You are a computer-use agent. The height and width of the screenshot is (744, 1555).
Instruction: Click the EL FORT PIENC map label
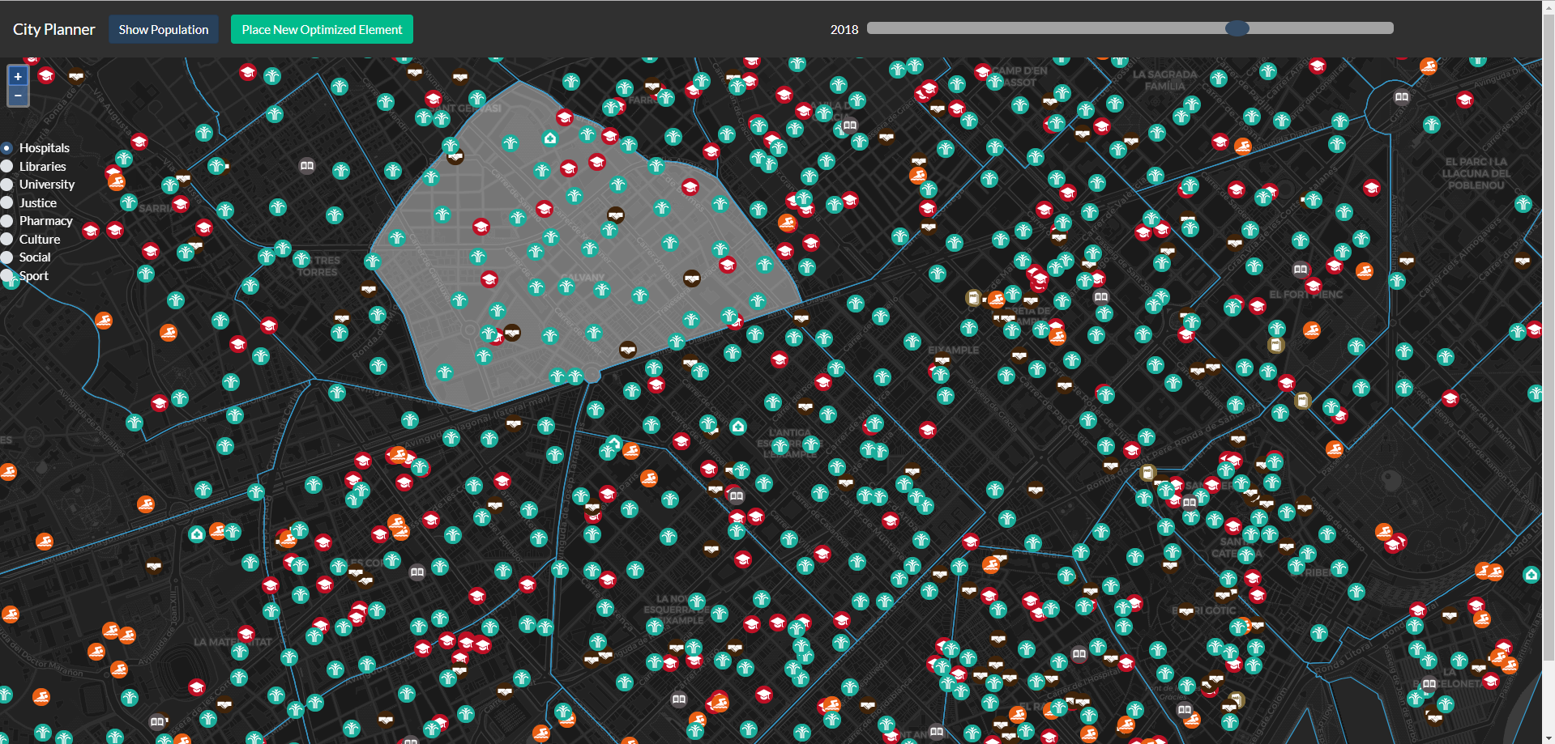coord(1305,295)
